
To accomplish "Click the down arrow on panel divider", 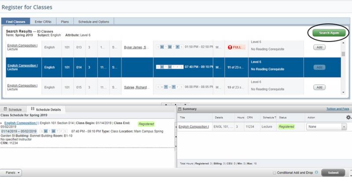I will [x=186, y=104].
